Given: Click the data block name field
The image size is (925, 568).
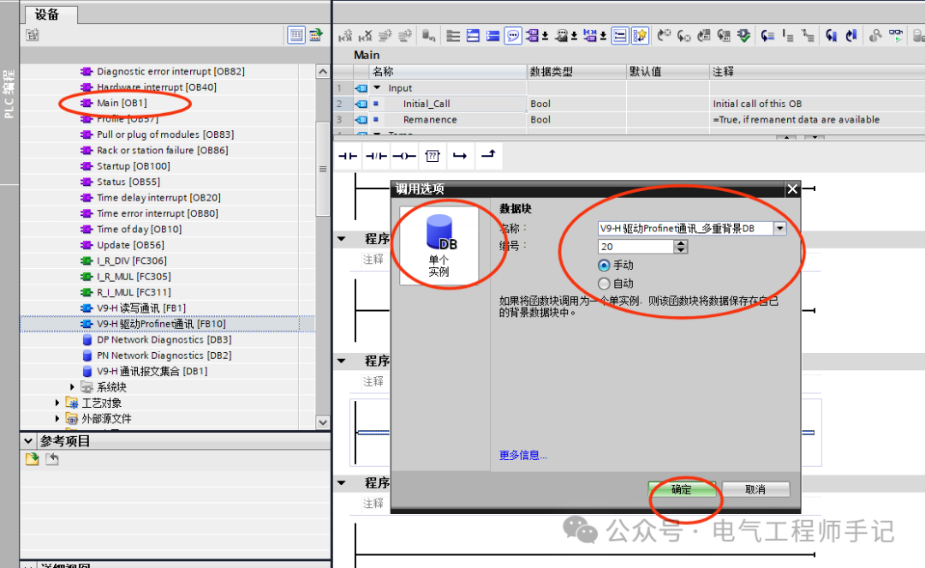Looking at the screenshot, I should pyautogui.click(x=685, y=228).
